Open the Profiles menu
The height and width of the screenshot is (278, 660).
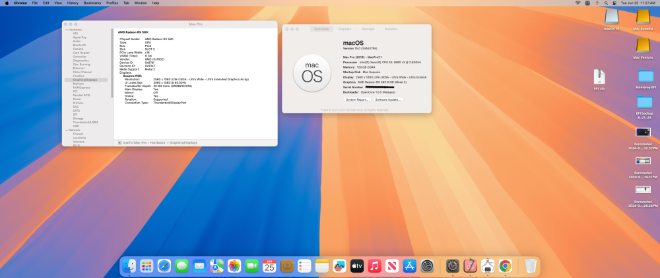pos(112,3)
